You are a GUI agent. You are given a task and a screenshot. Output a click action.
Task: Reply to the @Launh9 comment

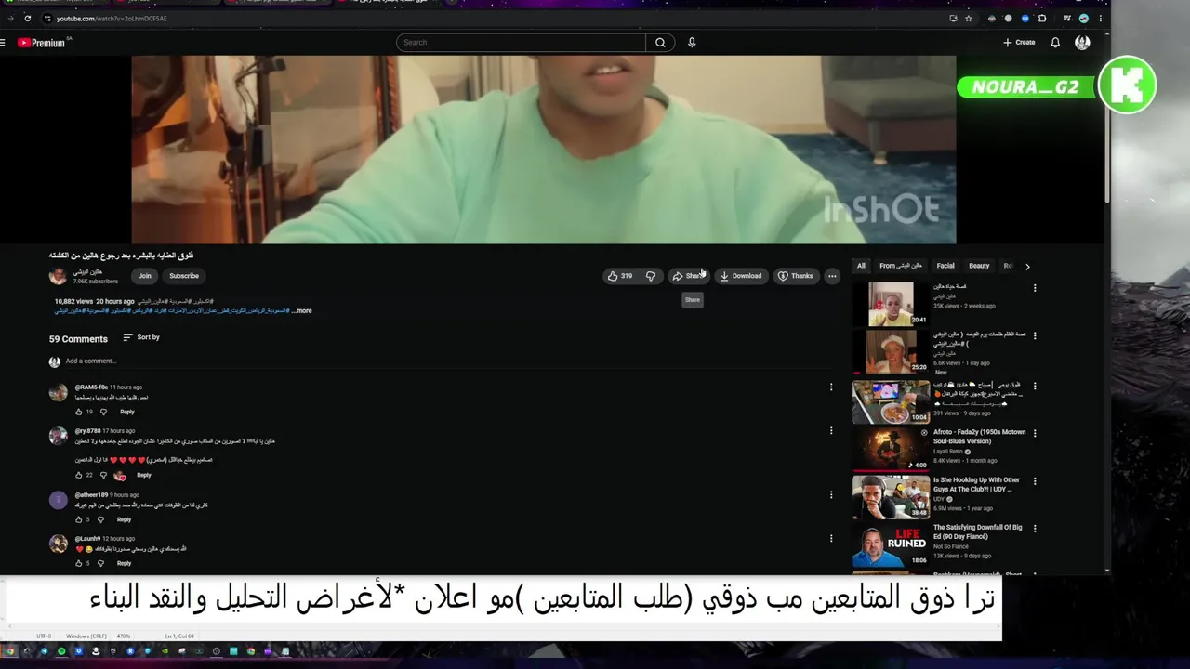click(x=125, y=563)
